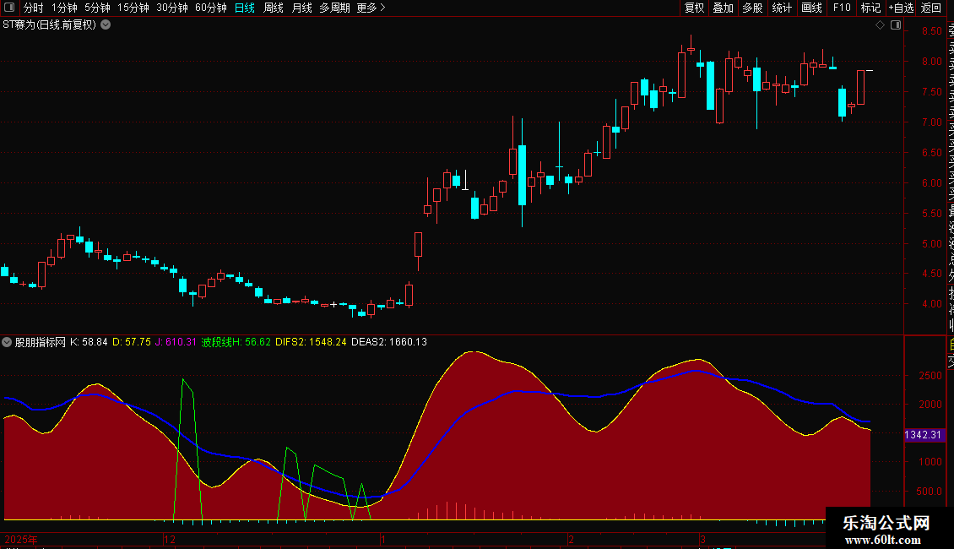The image size is (954, 549).
Task: Open the 复权 adjustment menu
Action: 694,8
